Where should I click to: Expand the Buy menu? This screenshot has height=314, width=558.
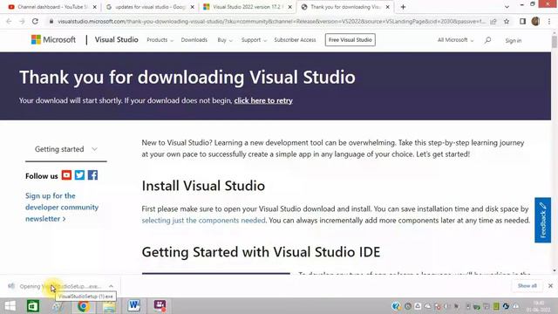(x=225, y=40)
